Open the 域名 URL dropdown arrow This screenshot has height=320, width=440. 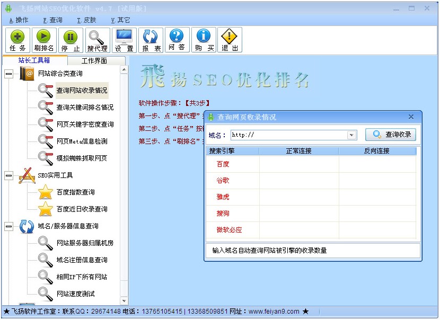point(351,135)
